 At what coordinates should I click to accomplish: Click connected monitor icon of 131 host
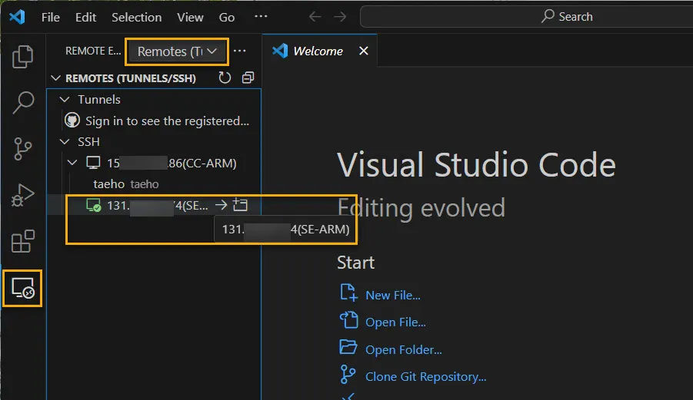coord(93,205)
